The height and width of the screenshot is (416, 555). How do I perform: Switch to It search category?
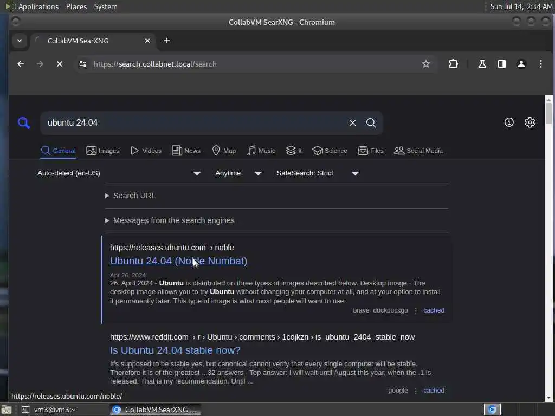click(x=294, y=151)
